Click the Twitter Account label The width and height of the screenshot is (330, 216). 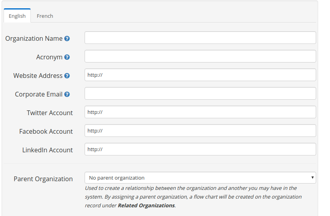tap(50, 113)
